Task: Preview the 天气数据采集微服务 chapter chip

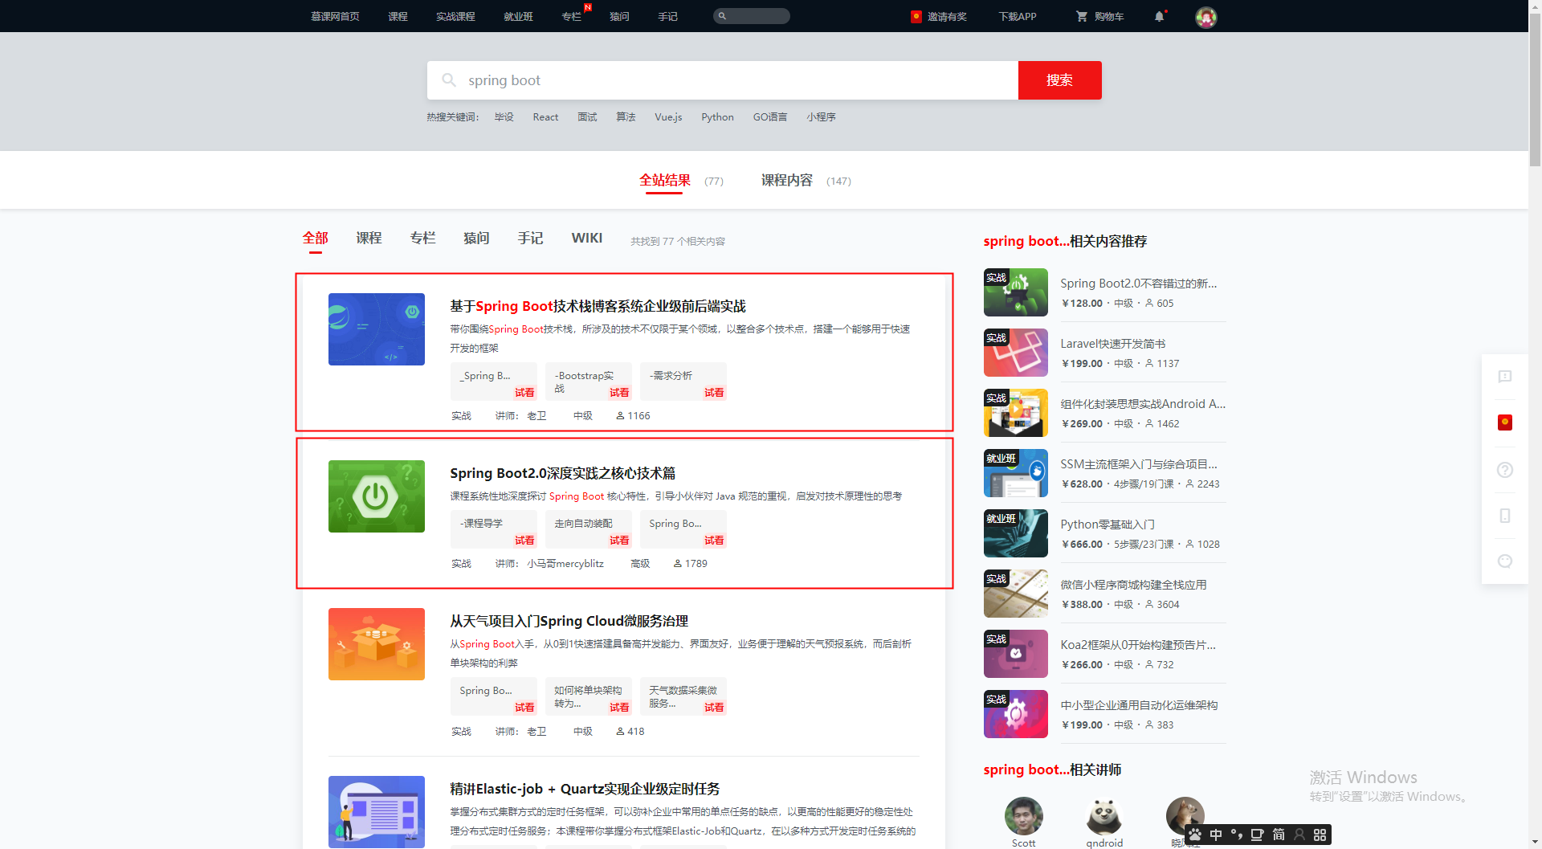Action: click(683, 696)
